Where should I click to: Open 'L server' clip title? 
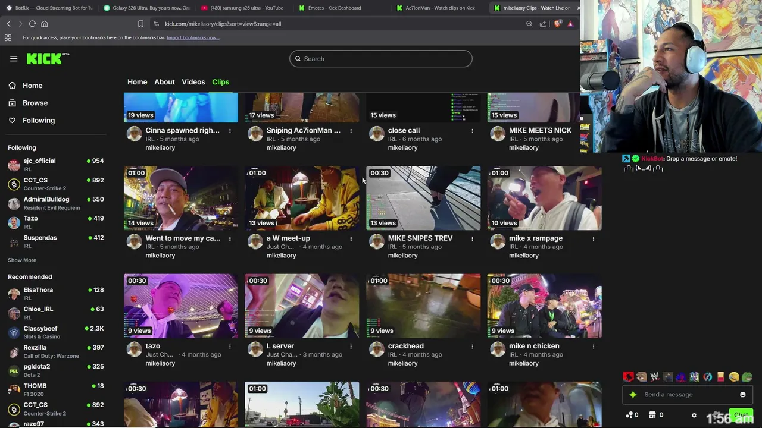(280, 346)
